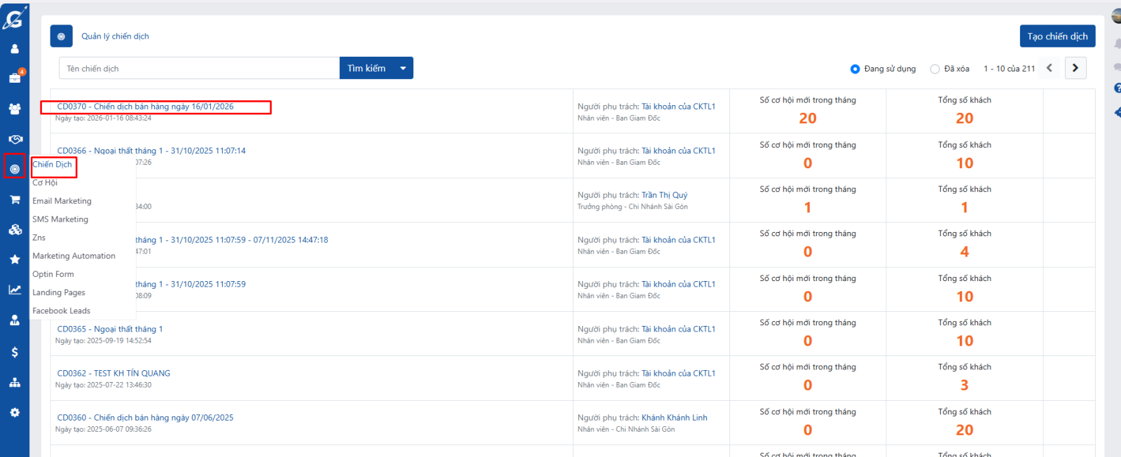This screenshot has height=457, width=1121.
Task: Click the Tạo chiến dịch button
Action: point(1057,36)
